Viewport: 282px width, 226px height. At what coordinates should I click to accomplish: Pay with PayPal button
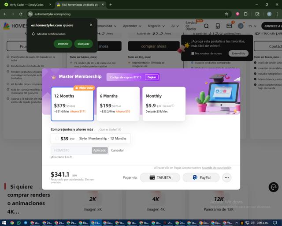201,178
